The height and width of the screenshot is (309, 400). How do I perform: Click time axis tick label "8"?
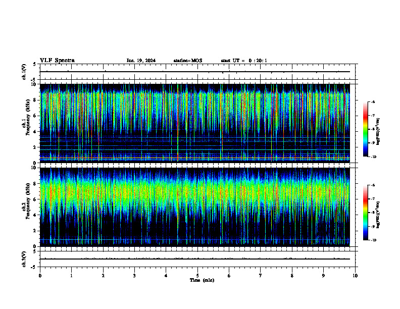292,276
